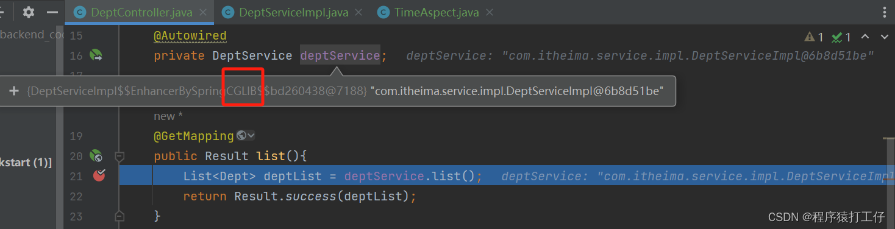Click the autowired bean gutter icon on line 16
The width and height of the screenshot is (895, 229).
pos(96,55)
